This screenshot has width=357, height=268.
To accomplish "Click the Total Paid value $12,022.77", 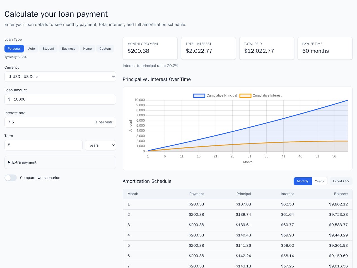I will tap(259, 51).
